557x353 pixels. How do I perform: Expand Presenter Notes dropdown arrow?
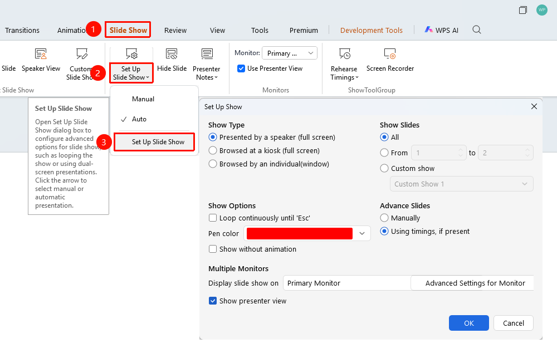pyautogui.click(x=216, y=77)
